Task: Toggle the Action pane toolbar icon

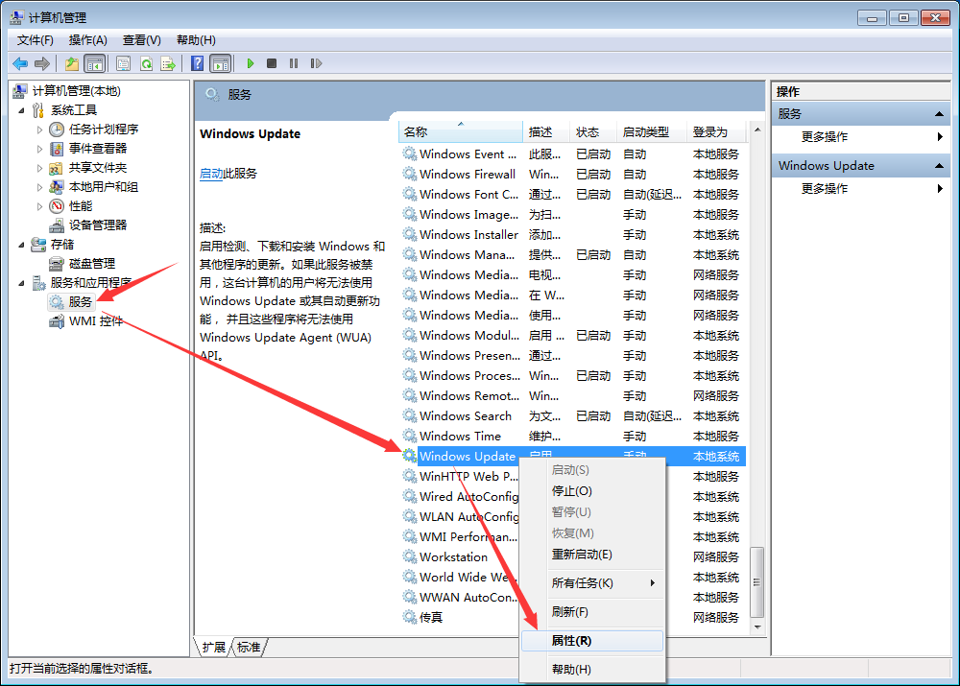Action: [x=221, y=63]
